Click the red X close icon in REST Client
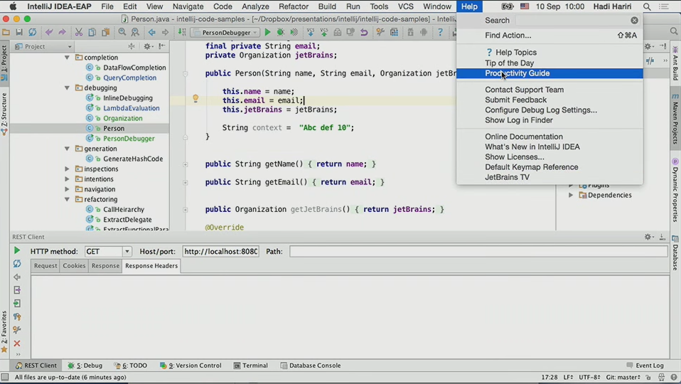This screenshot has height=384, width=681. pyautogui.click(x=17, y=343)
